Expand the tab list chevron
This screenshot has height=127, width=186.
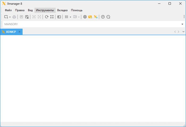[183, 32]
